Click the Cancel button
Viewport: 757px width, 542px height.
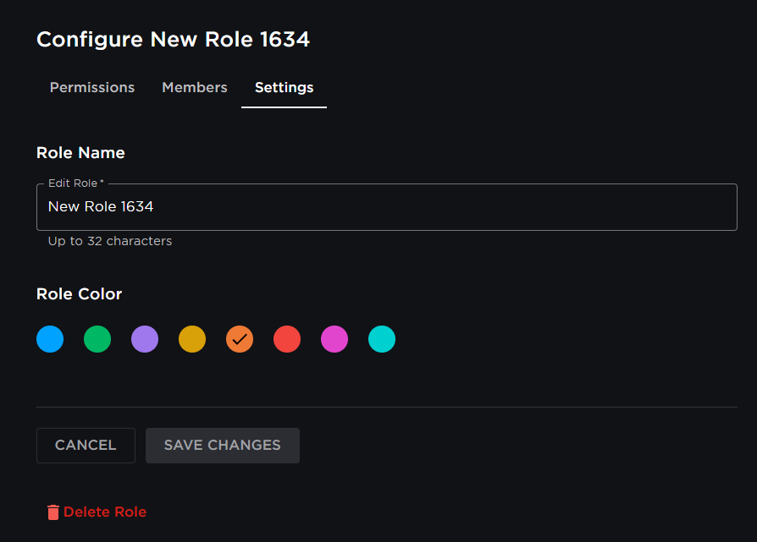click(x=86, y=446)
